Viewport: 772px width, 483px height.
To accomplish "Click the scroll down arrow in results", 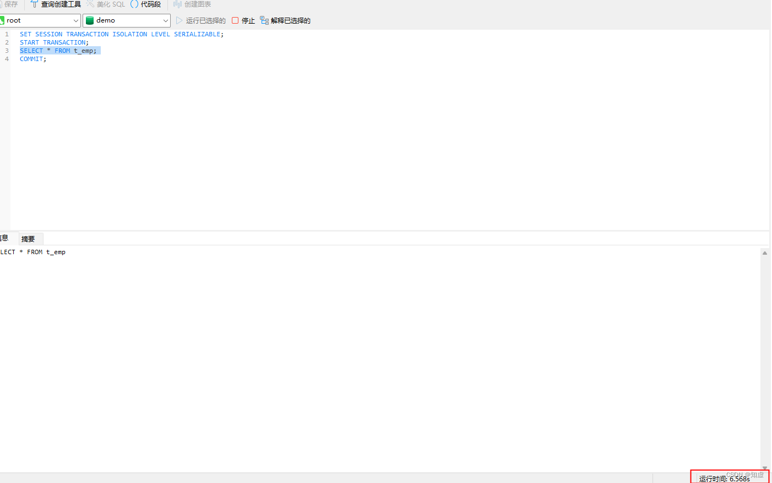I will [x=765, y=468].
